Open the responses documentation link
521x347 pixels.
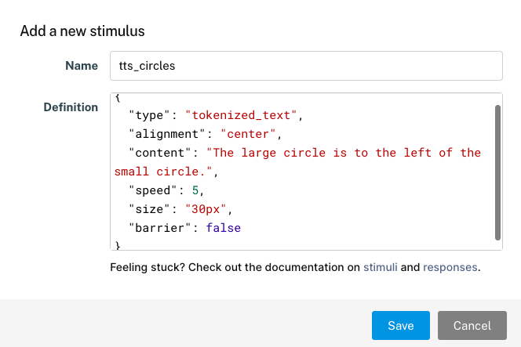450,267
